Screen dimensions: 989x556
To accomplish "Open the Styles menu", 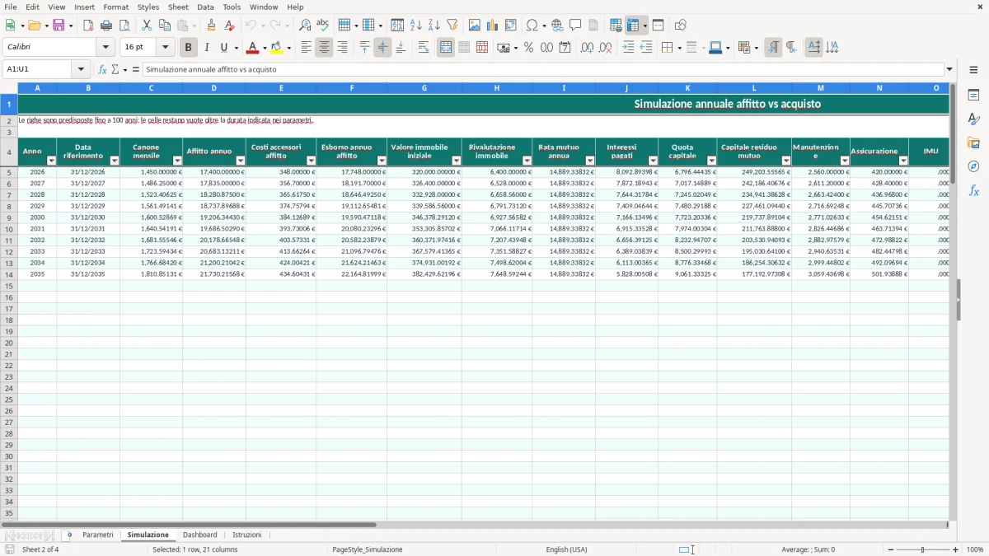I will pos(148,7).
